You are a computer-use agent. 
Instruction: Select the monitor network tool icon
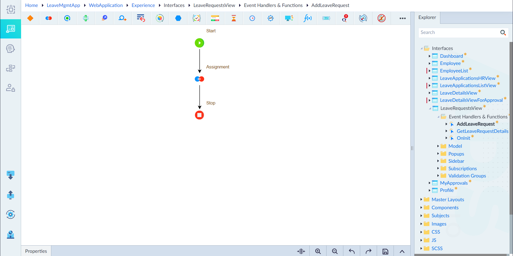click(x=289, y=18)
